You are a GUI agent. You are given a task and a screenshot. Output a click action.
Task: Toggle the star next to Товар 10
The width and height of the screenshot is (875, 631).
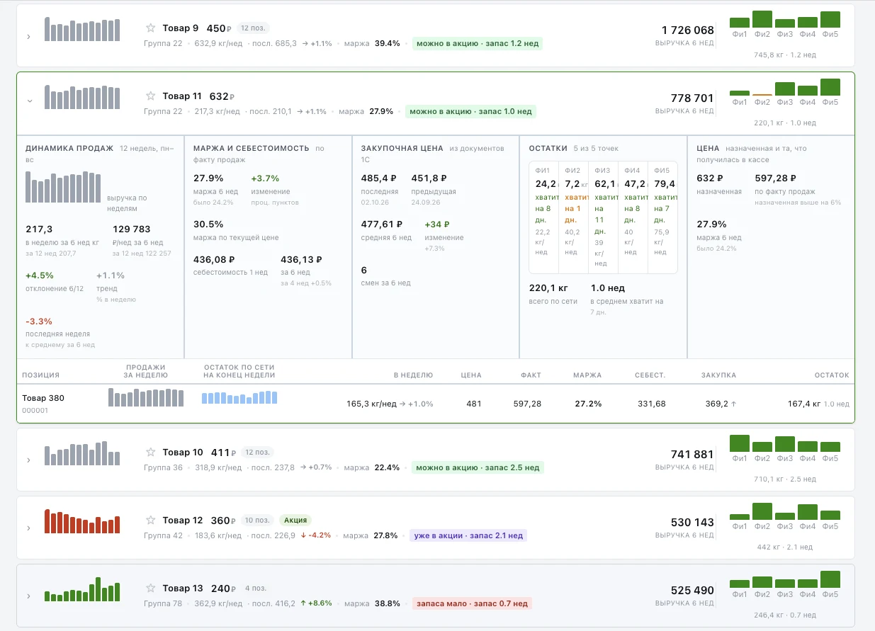150,453
